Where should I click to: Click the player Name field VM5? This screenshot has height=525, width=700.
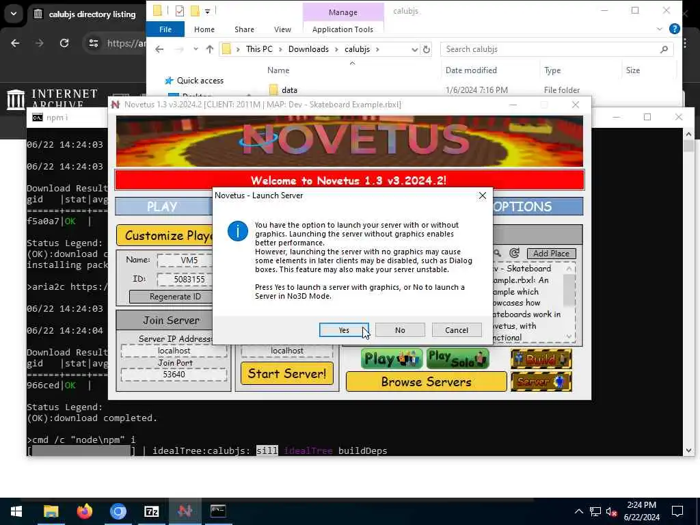(x=185, y=260)
